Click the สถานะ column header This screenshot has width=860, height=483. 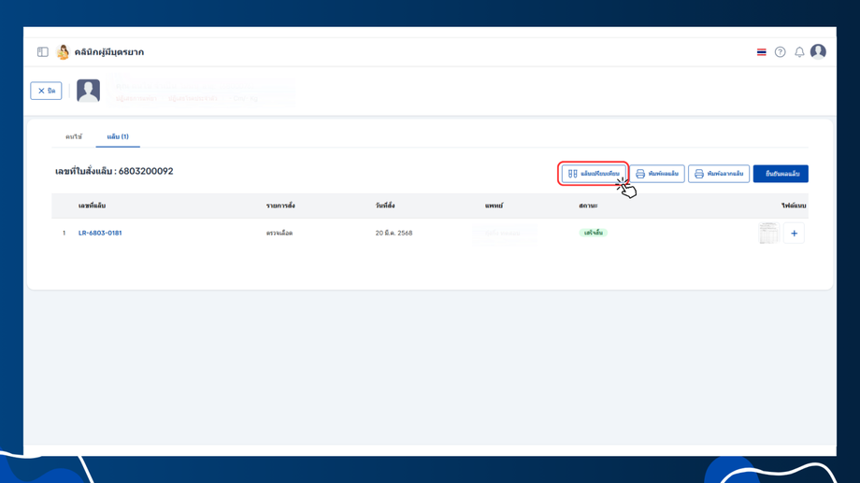pos(588,206)
